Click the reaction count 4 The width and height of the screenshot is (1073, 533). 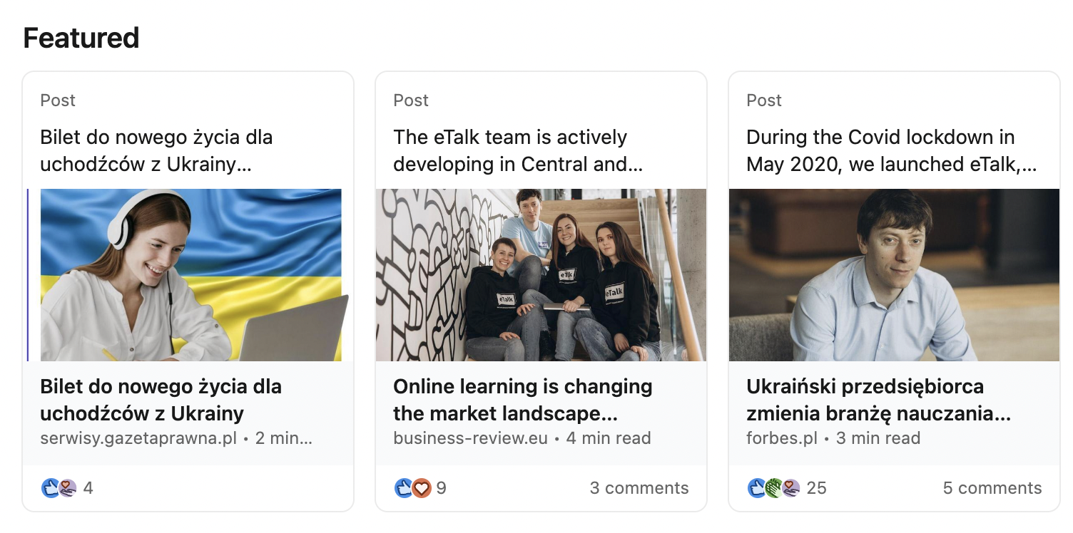pos(88,488)
